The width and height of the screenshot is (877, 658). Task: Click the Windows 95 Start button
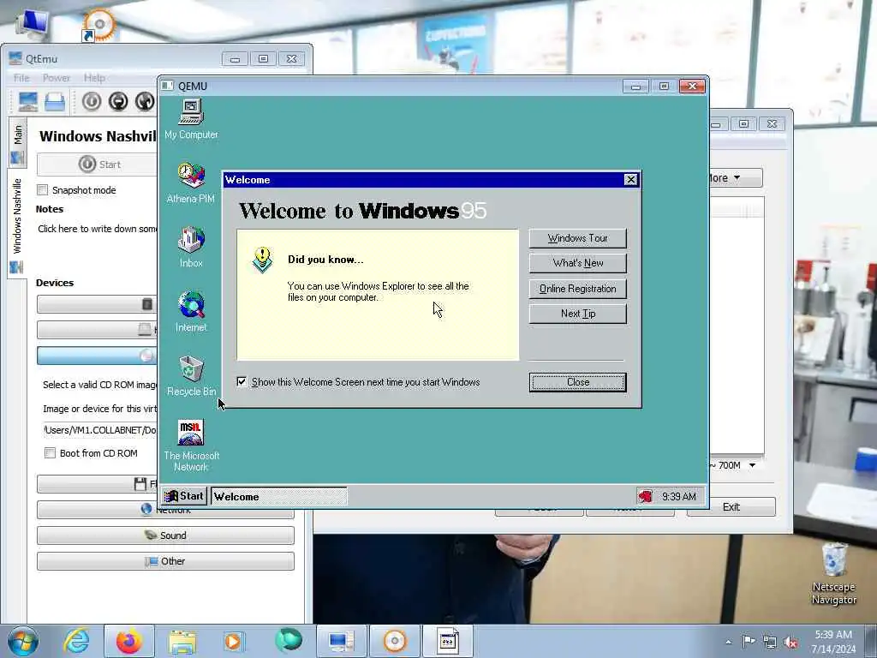click(184, 496)
